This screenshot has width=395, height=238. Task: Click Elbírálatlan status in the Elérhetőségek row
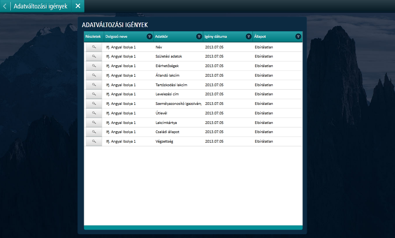coord(264,66)
